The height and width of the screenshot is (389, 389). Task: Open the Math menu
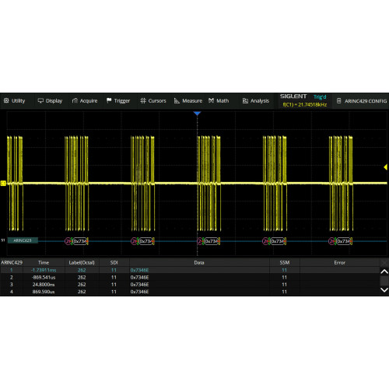point(219,100)
